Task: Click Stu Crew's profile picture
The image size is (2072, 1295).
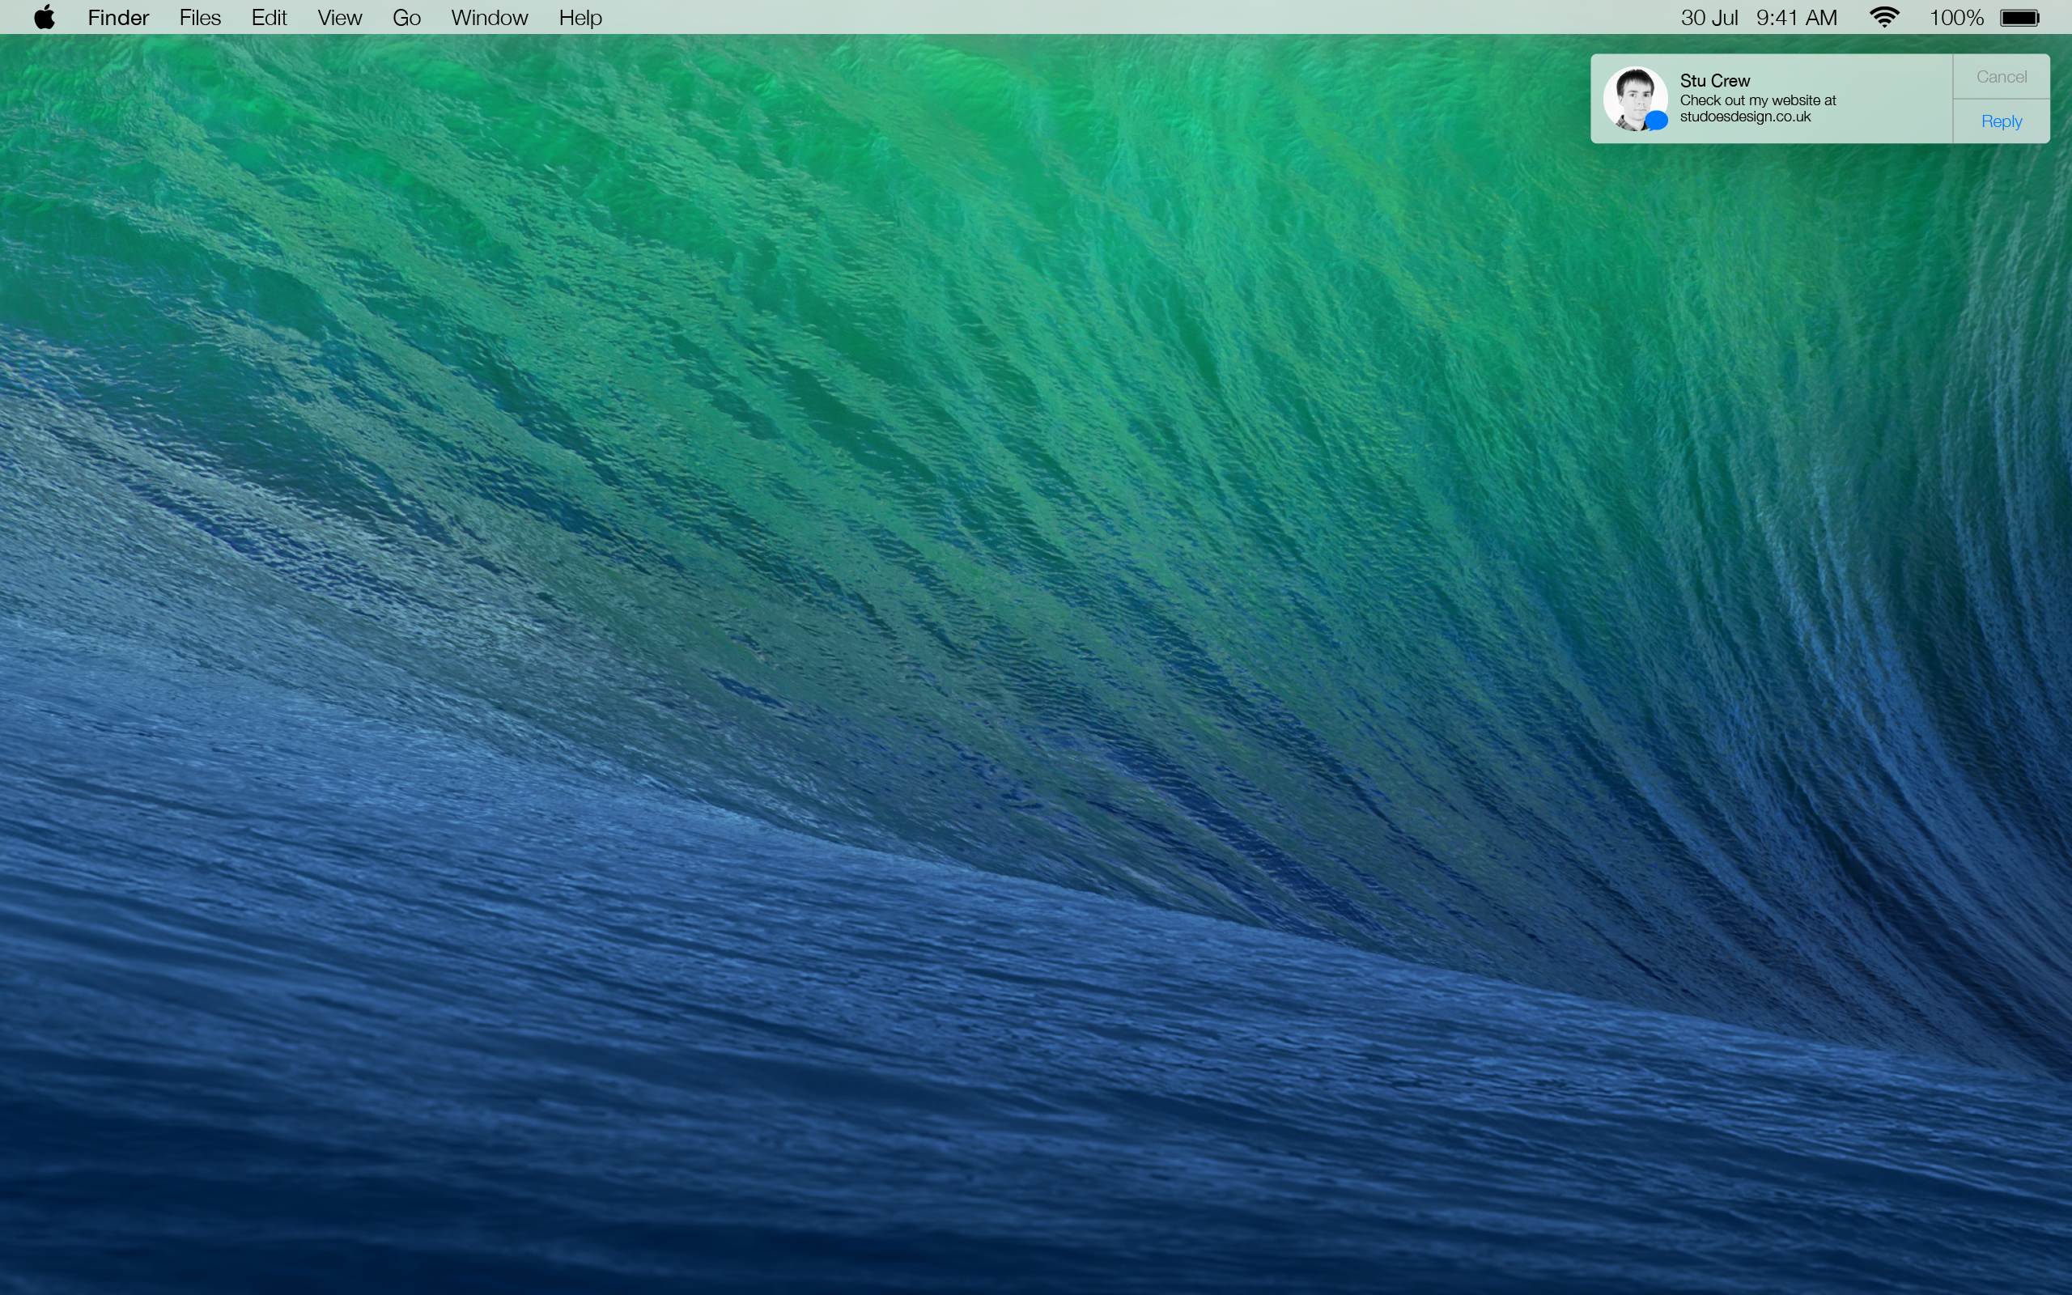Action: pyautogui.click(x=1634, y=98)
